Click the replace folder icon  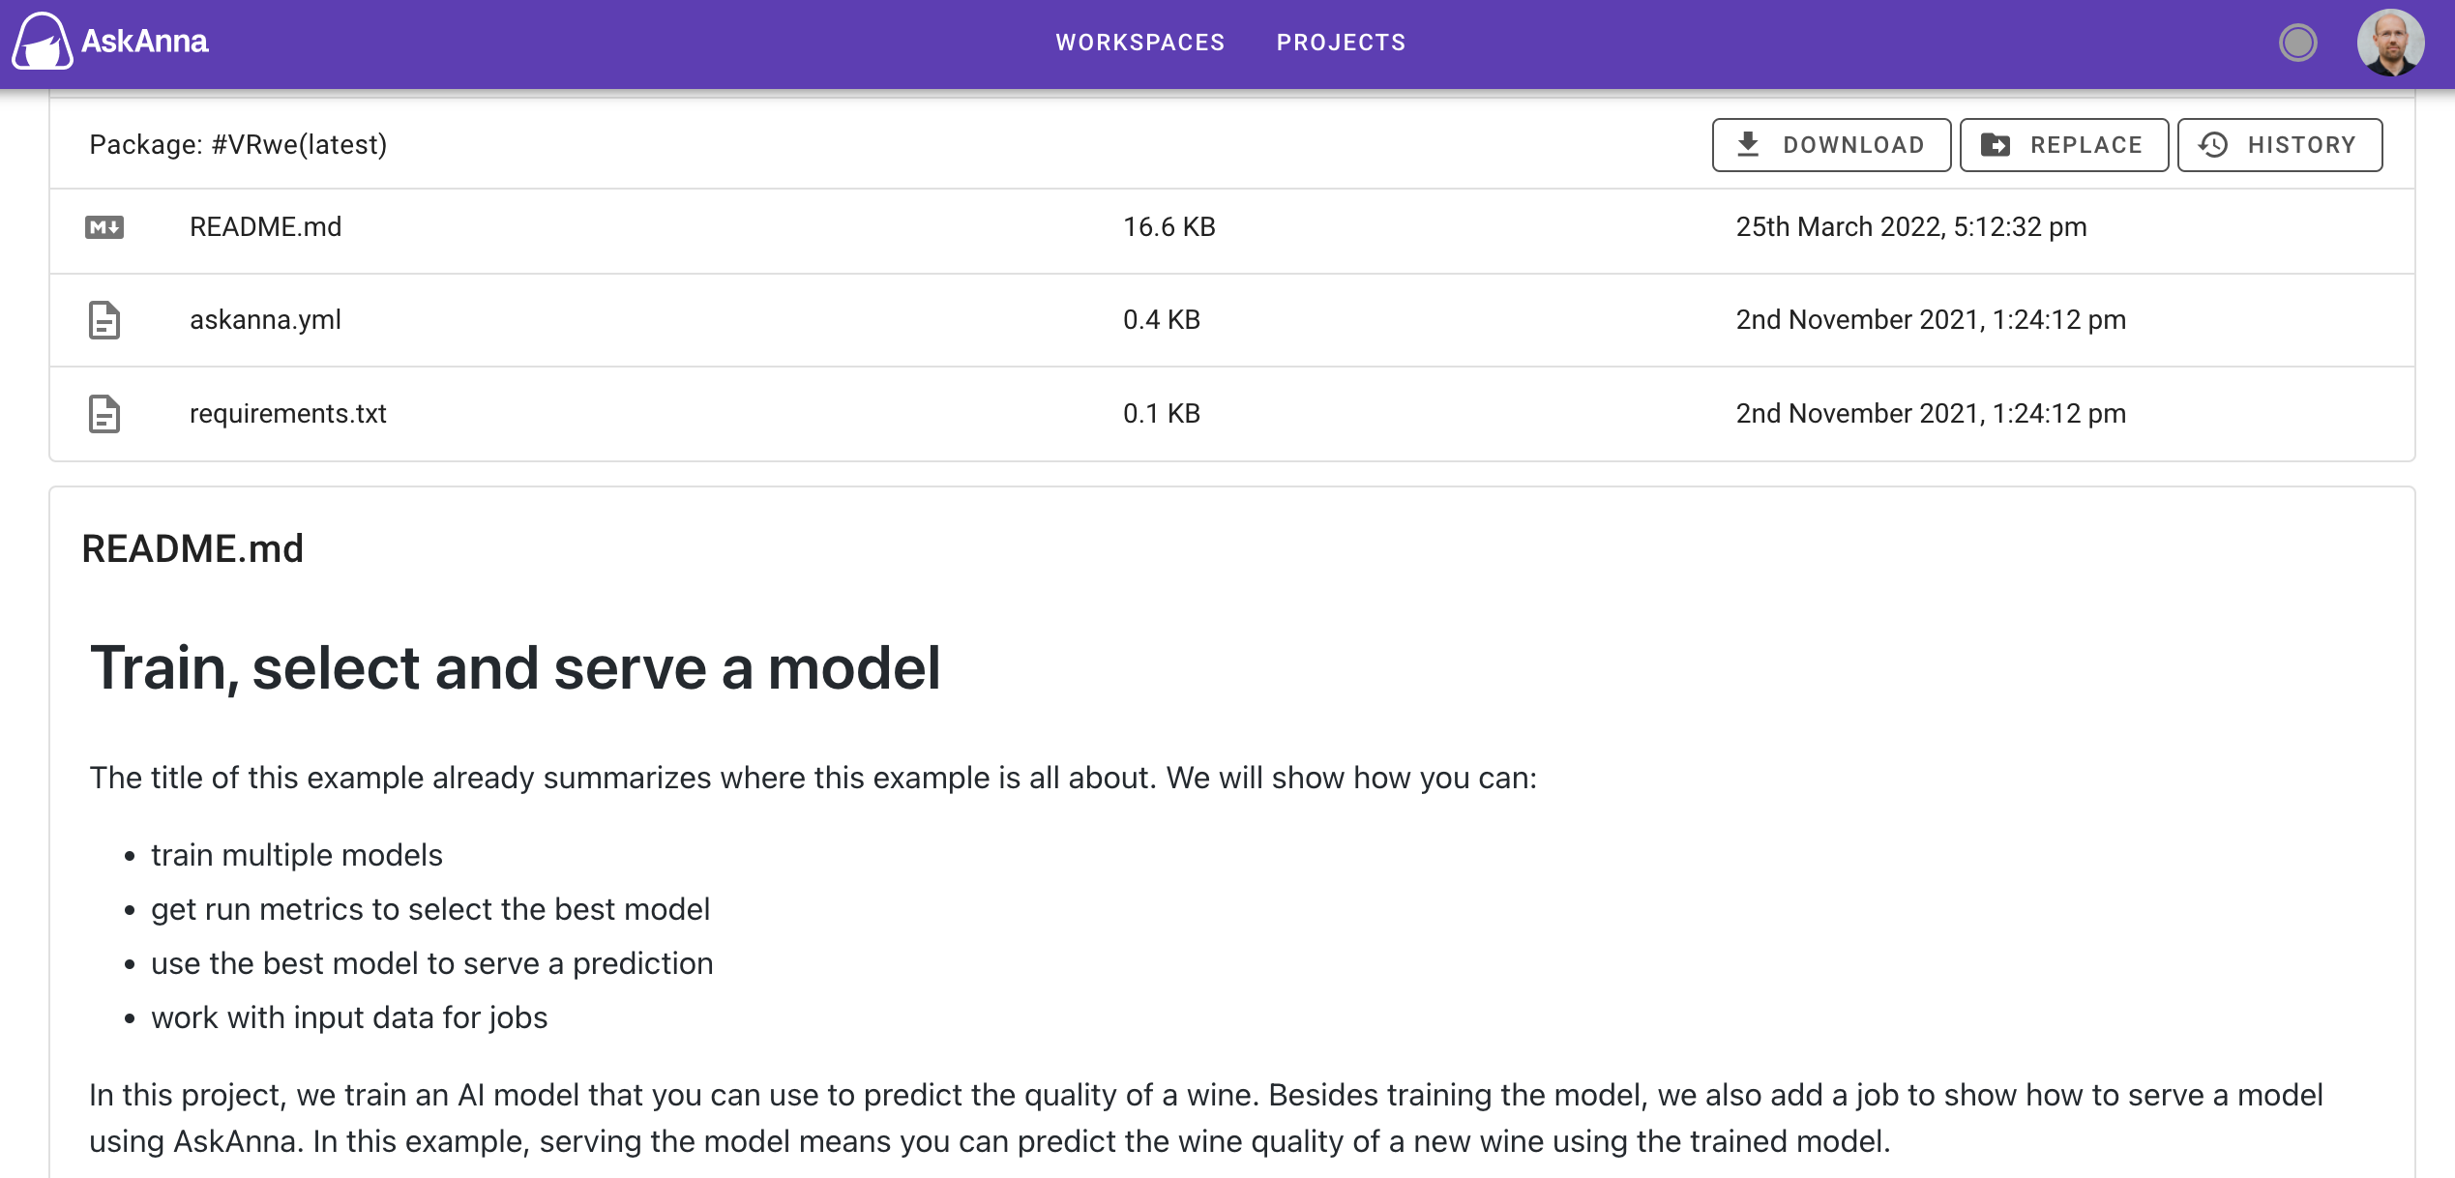[x=1996, y=145]
